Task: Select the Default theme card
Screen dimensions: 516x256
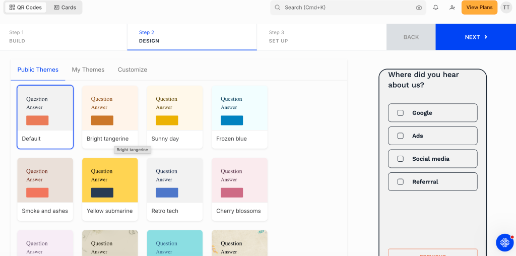Action: pos(45,117)
